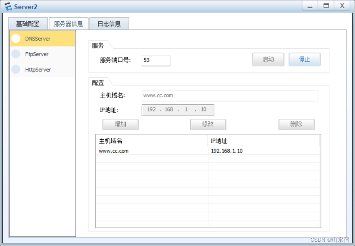Click the 服务端口号 port number field
This screenshot has width=355, height=246.
coord(156,60)
